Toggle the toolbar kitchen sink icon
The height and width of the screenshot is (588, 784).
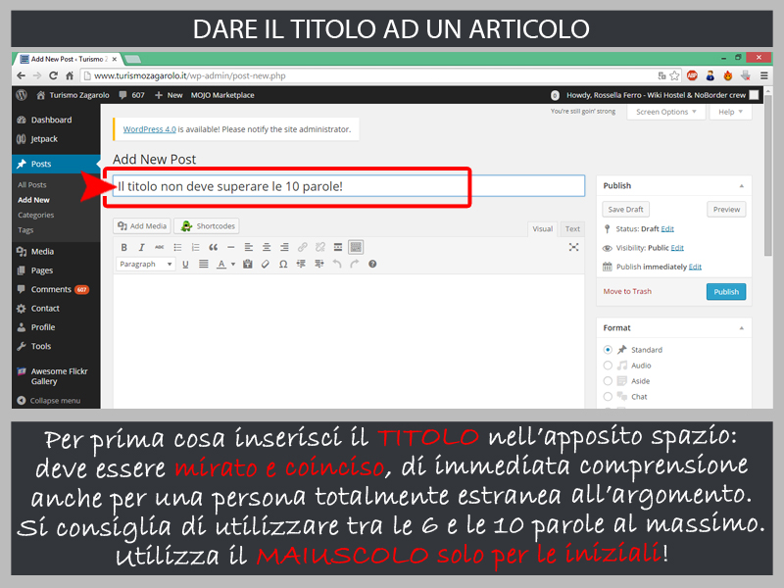(x=355, y=247)
